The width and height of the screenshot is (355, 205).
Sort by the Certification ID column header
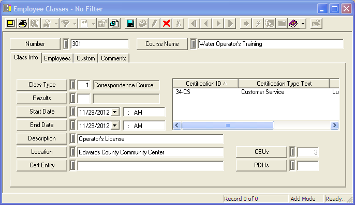pos(205,84)
